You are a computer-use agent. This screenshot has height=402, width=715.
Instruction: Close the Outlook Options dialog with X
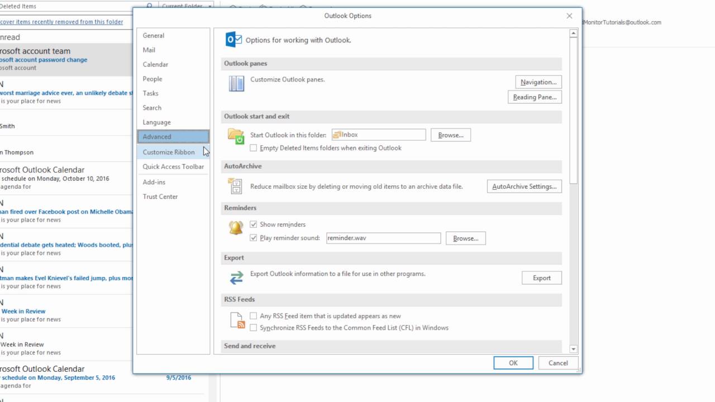pos(570,16)
